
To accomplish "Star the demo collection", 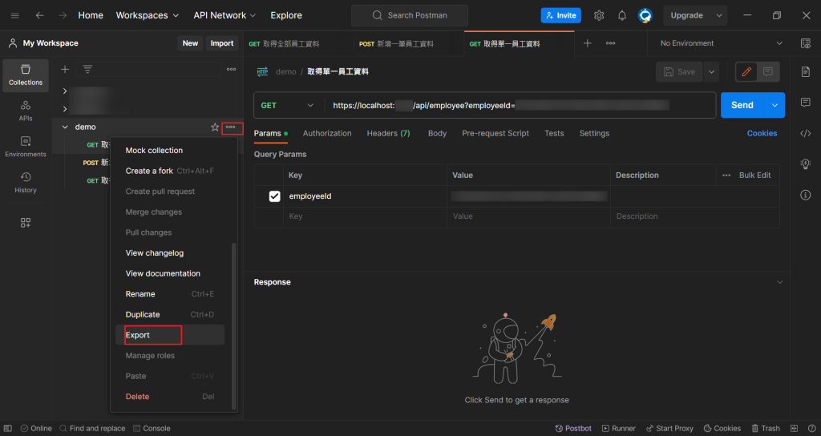I will click(x=215, y=127).
